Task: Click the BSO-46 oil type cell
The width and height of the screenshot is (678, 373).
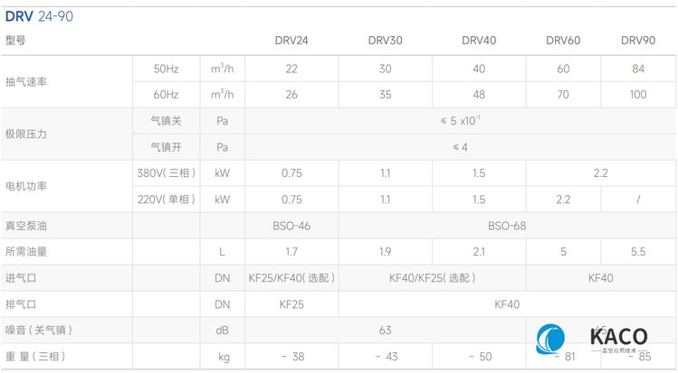Action: pos(291,226)
